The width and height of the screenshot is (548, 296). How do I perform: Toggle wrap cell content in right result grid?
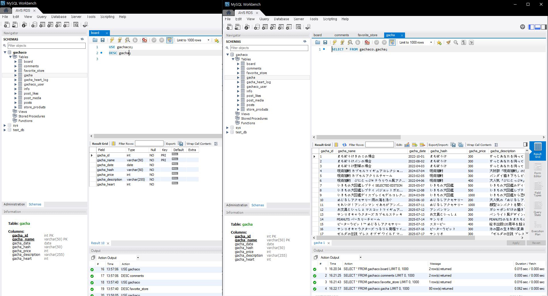coord(496,145)
